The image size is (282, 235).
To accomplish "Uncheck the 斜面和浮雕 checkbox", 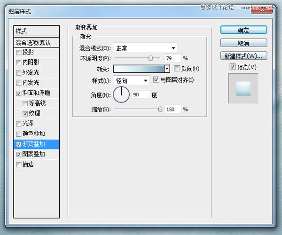I will point(19,93).
